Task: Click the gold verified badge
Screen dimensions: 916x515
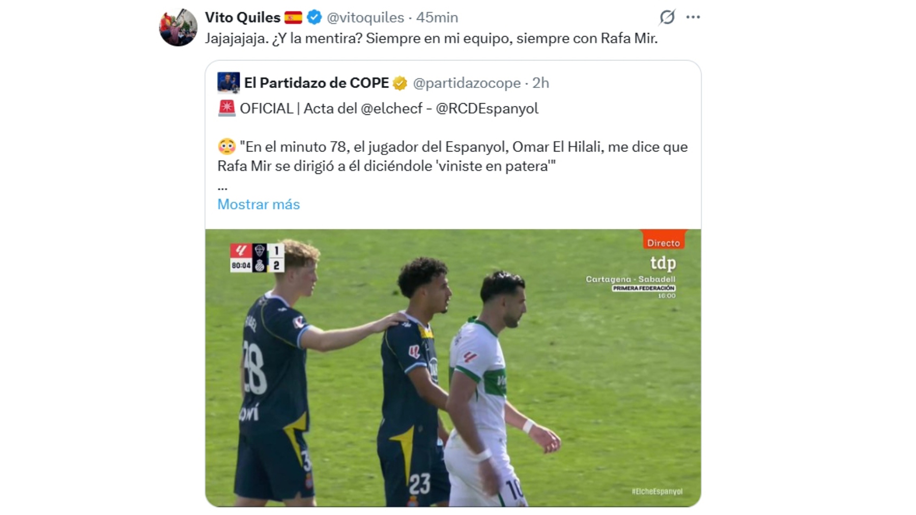Action: pos(400,83)
